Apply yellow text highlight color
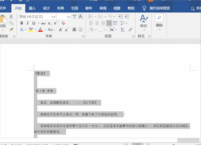Screen dimensions: 201x145 pos(31,30)
